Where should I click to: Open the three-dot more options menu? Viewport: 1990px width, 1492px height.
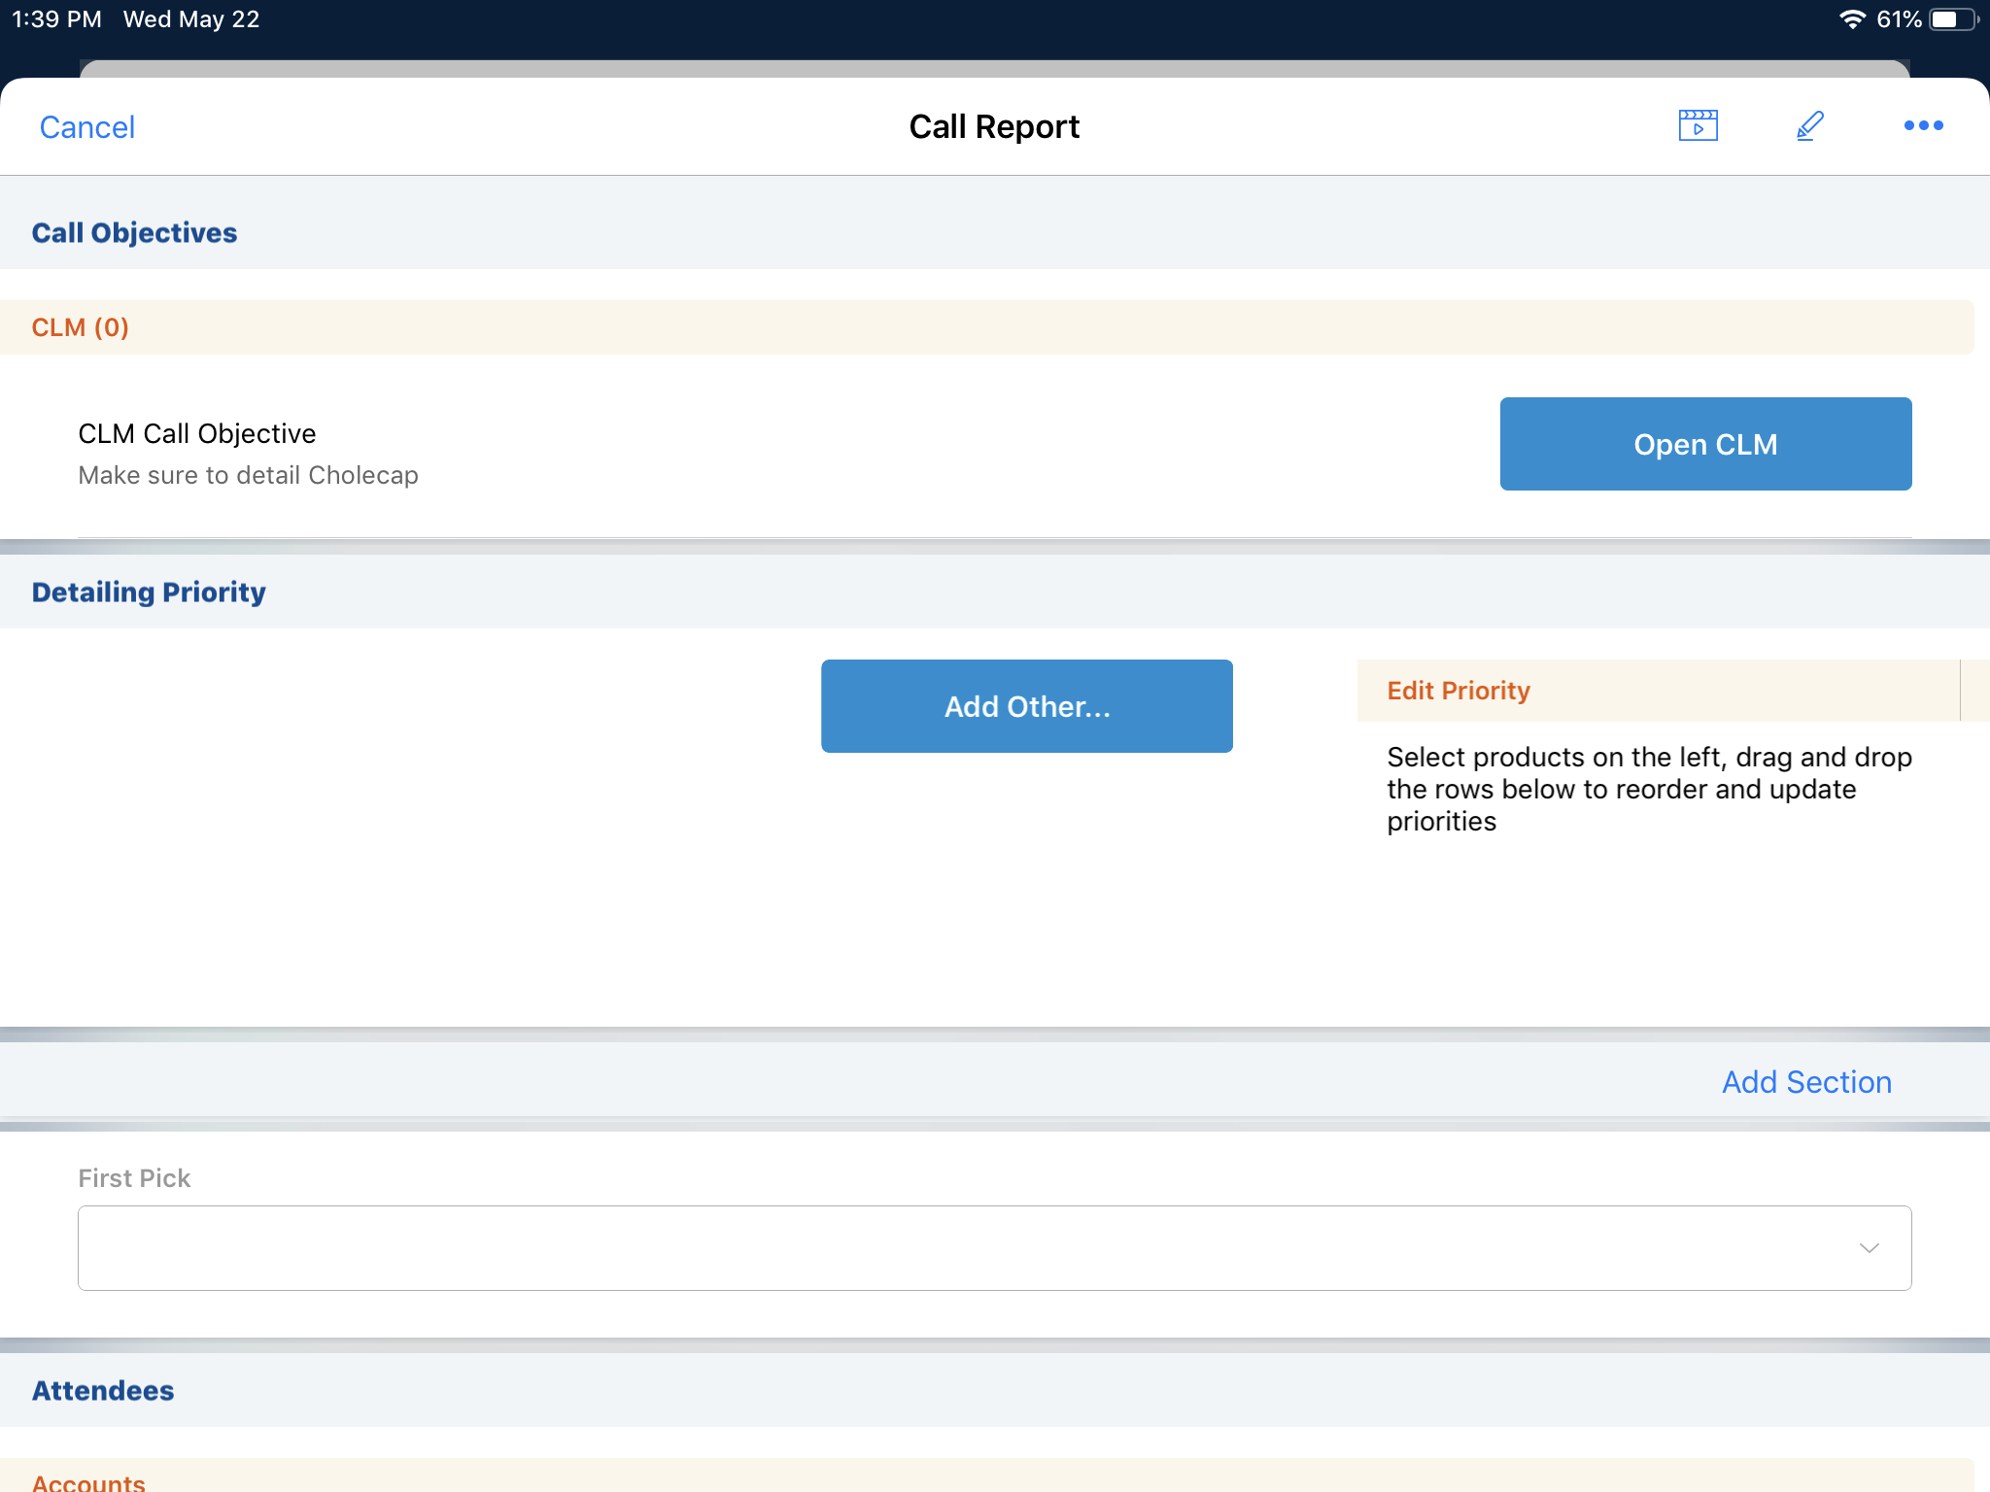pos(1923,125)
